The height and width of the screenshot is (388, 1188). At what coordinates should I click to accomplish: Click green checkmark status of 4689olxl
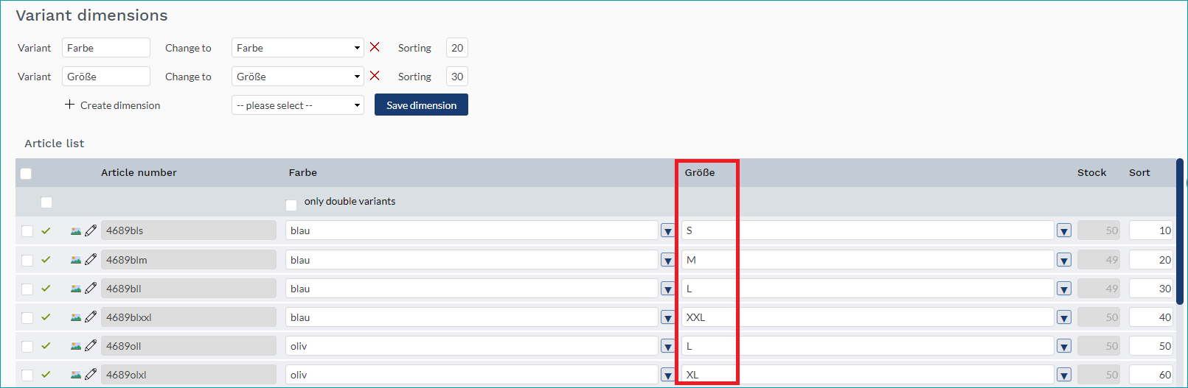pyautogui.click(x=46, y=374)
